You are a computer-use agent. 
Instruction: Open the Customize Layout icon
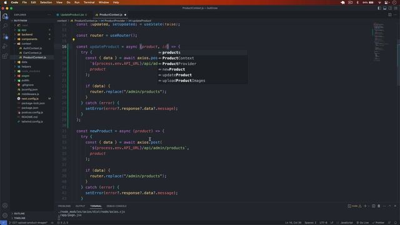(x=396, y=8)
